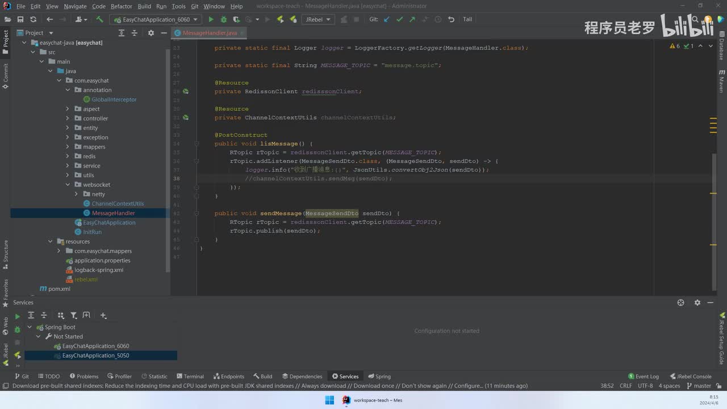The image size is (727, 409).
Task: Click the Git commit checkmark icon
Action: 399,19
